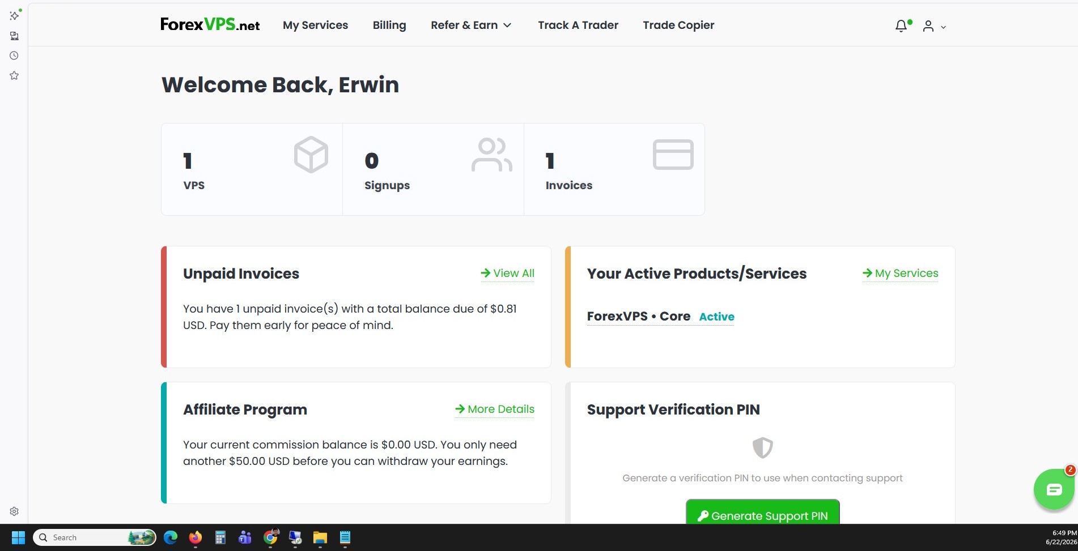Open More Details for Affiliate Program
Viewport: 1078px width, 551px height.
point(495,409)
